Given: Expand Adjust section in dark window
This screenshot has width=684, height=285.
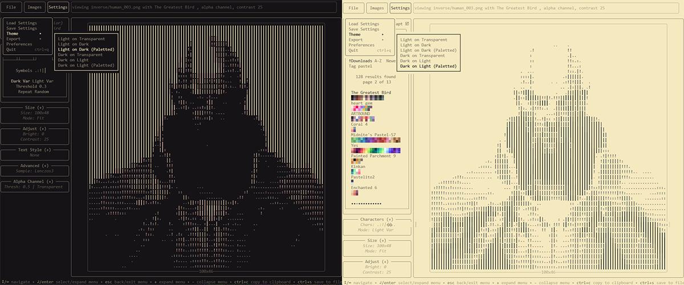Looking at the screenshot, I should pos(35,129).
